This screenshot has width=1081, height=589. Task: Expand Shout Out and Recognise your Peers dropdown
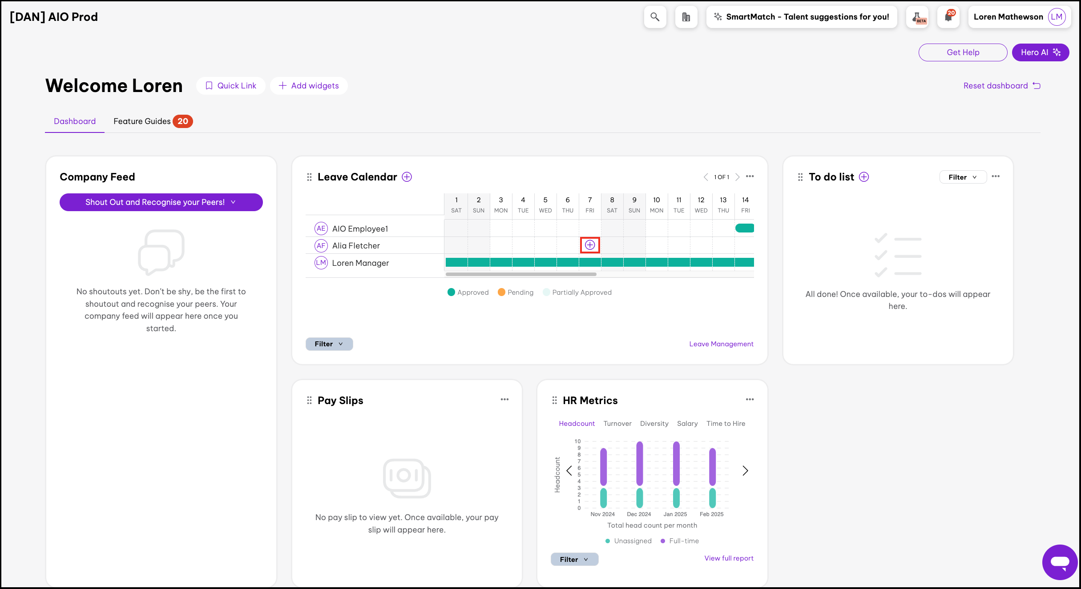point(161,202)
